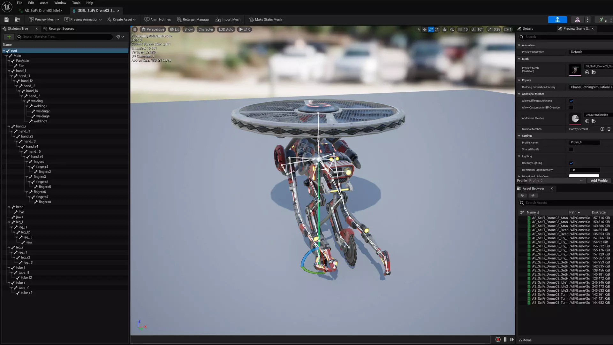The height and width of the screenshot is (345, 613).
Task: Toggle world/local coordinate space icon
Action: click(444, 29)
